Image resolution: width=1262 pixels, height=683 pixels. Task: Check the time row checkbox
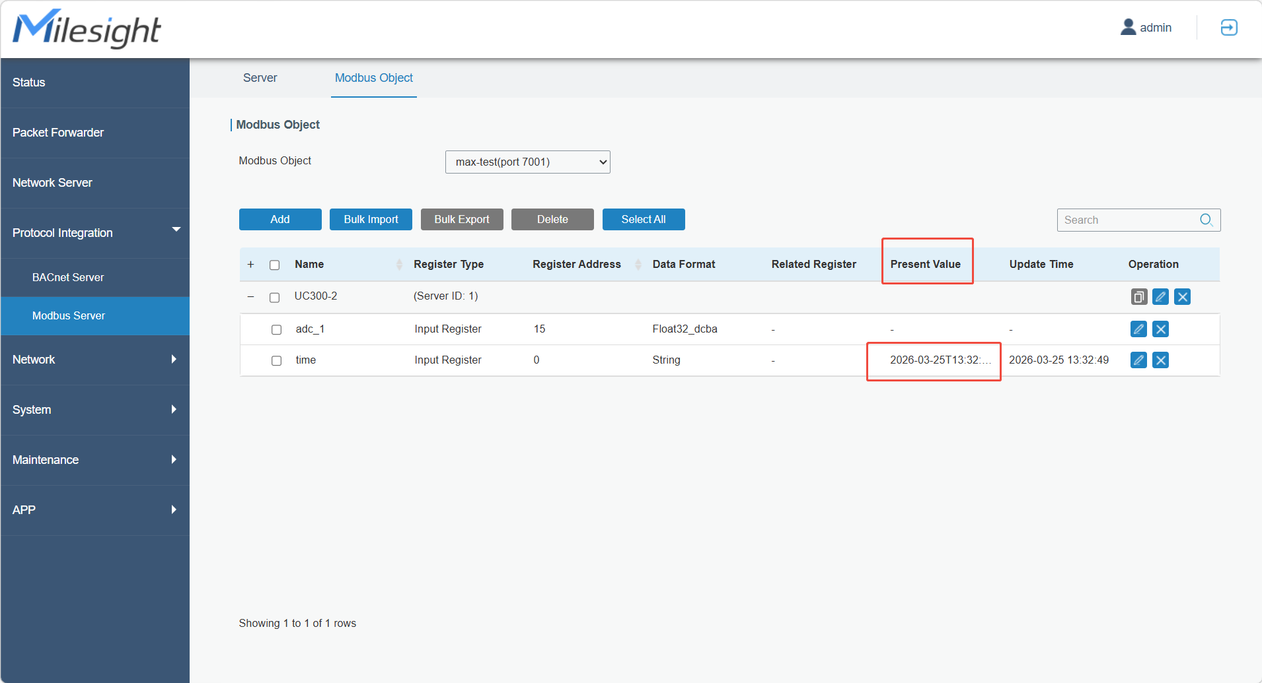(x=276, y=360)
